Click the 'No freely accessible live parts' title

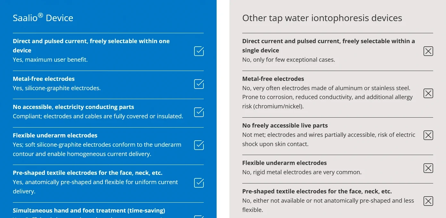coord(285,125)
